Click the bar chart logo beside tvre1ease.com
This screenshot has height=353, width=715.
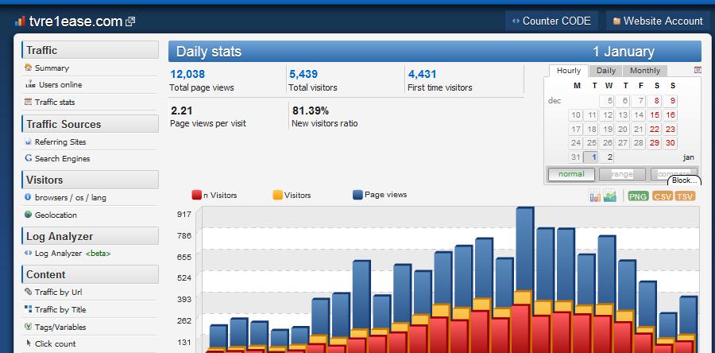[20, 21]
